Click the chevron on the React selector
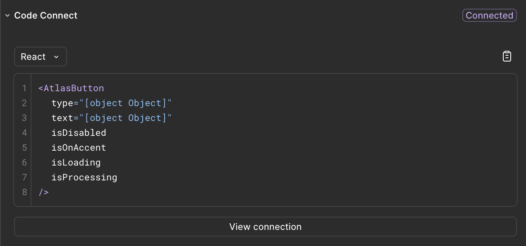 coord(57,57)
